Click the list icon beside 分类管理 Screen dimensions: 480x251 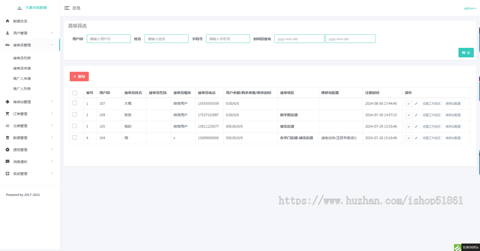[8, 126]
